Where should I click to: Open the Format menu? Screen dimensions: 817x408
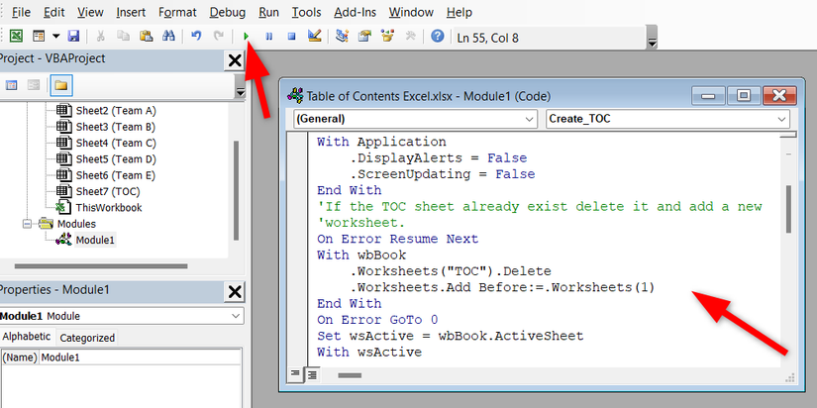[177, 12]
